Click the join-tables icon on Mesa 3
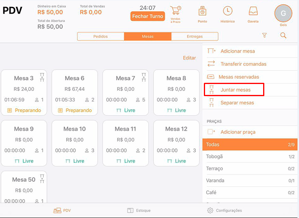The width and height of the screenshot is (299, 218). coord(42,77)
